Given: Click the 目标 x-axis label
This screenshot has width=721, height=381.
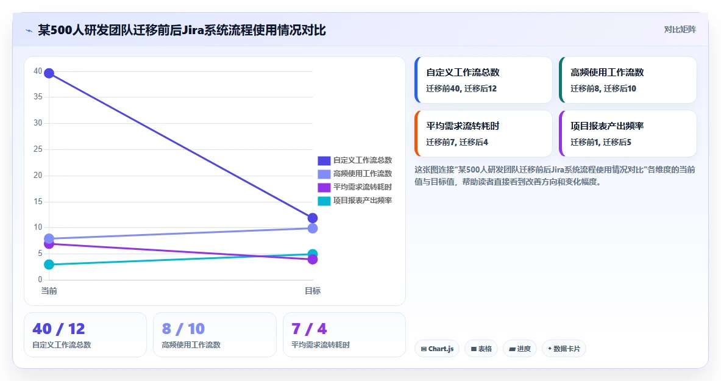Looking at the screenshot, I should (313, 291).
